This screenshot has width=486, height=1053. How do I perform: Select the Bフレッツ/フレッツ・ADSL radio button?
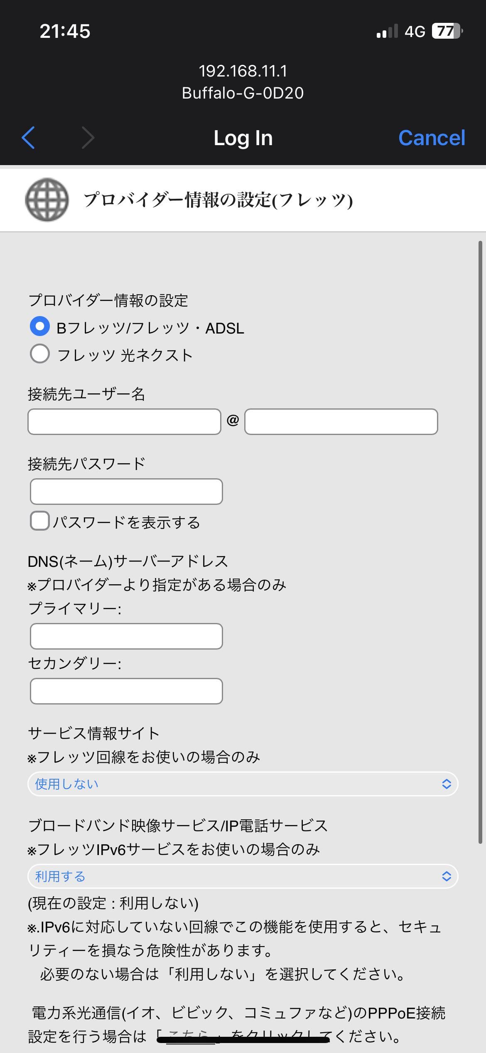pos(40,327)
